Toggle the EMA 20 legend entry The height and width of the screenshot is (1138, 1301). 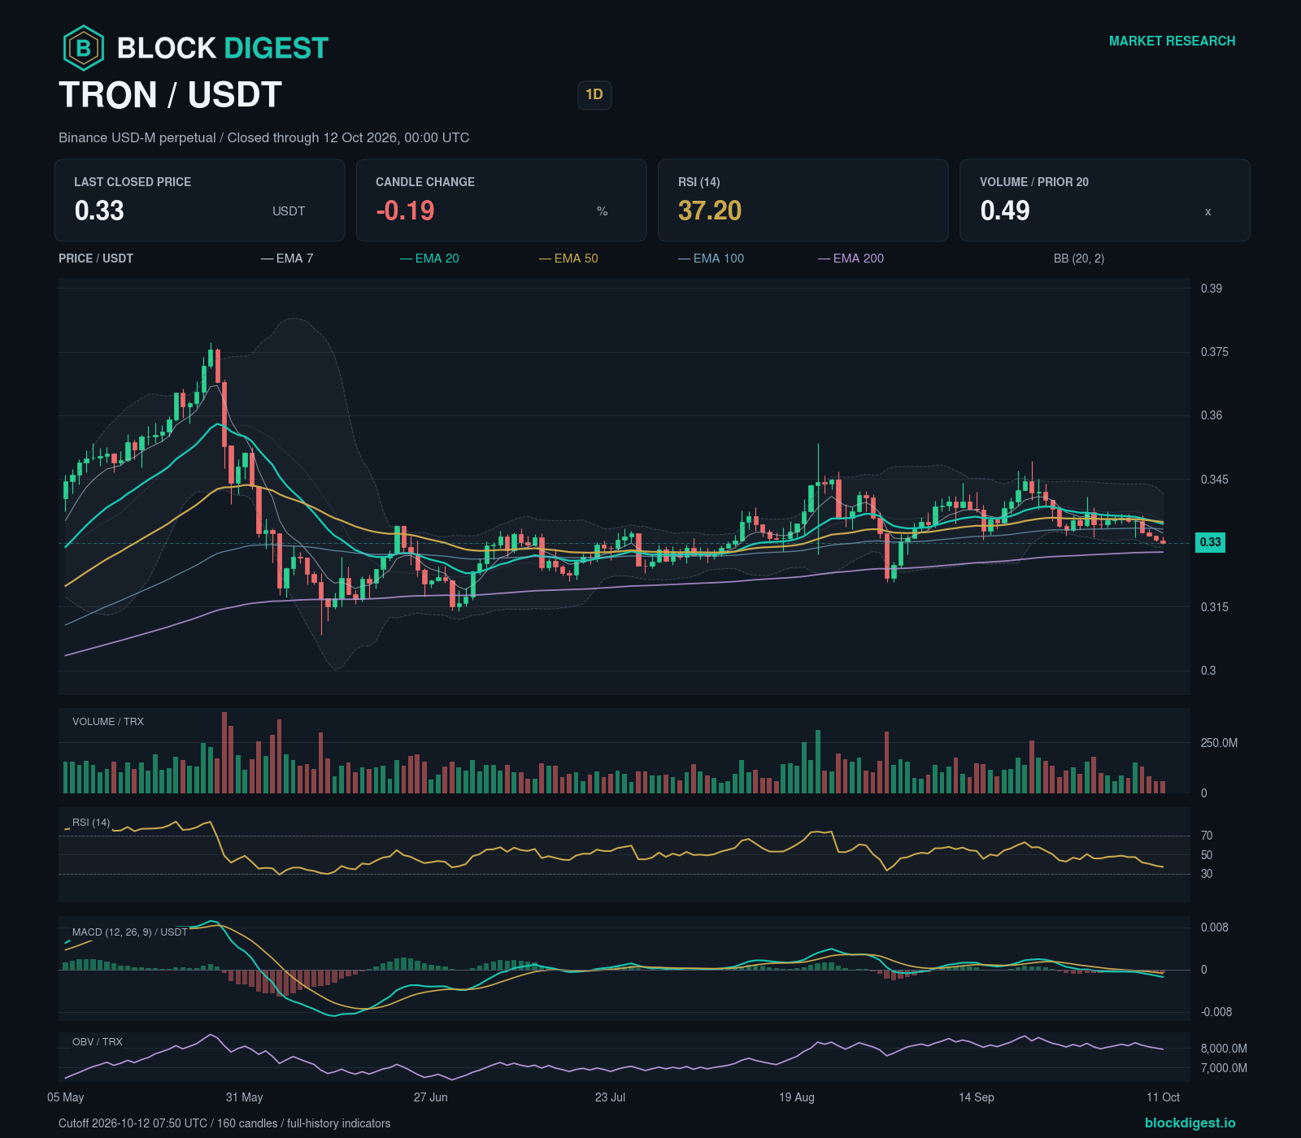429,258
